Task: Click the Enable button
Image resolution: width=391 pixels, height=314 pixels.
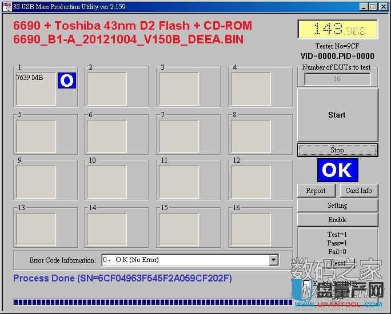Action: (x=337, y=220)
